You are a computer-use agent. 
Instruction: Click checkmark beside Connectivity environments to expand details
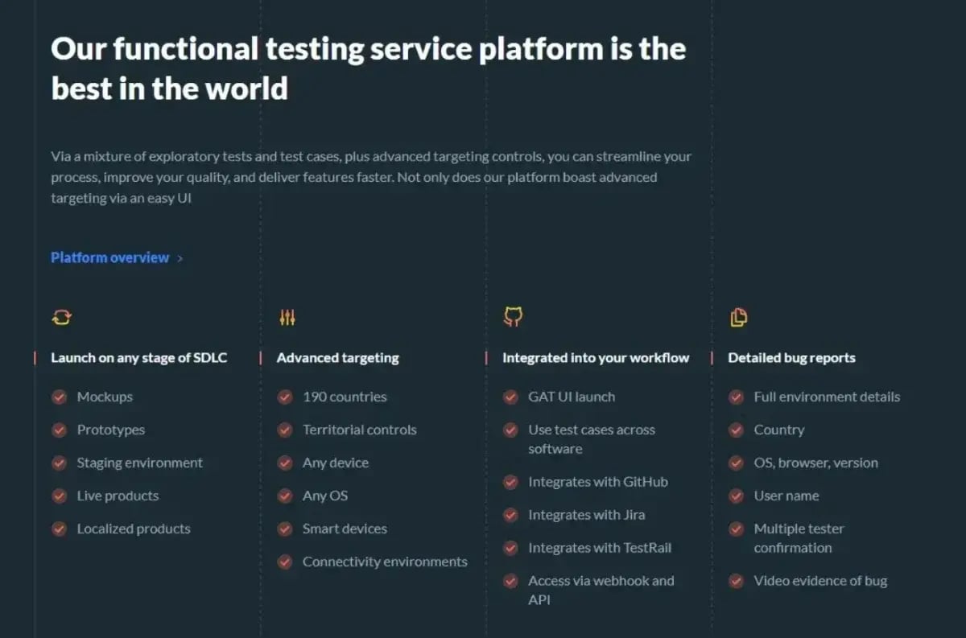pyautogui.click(x=285, y=562)
